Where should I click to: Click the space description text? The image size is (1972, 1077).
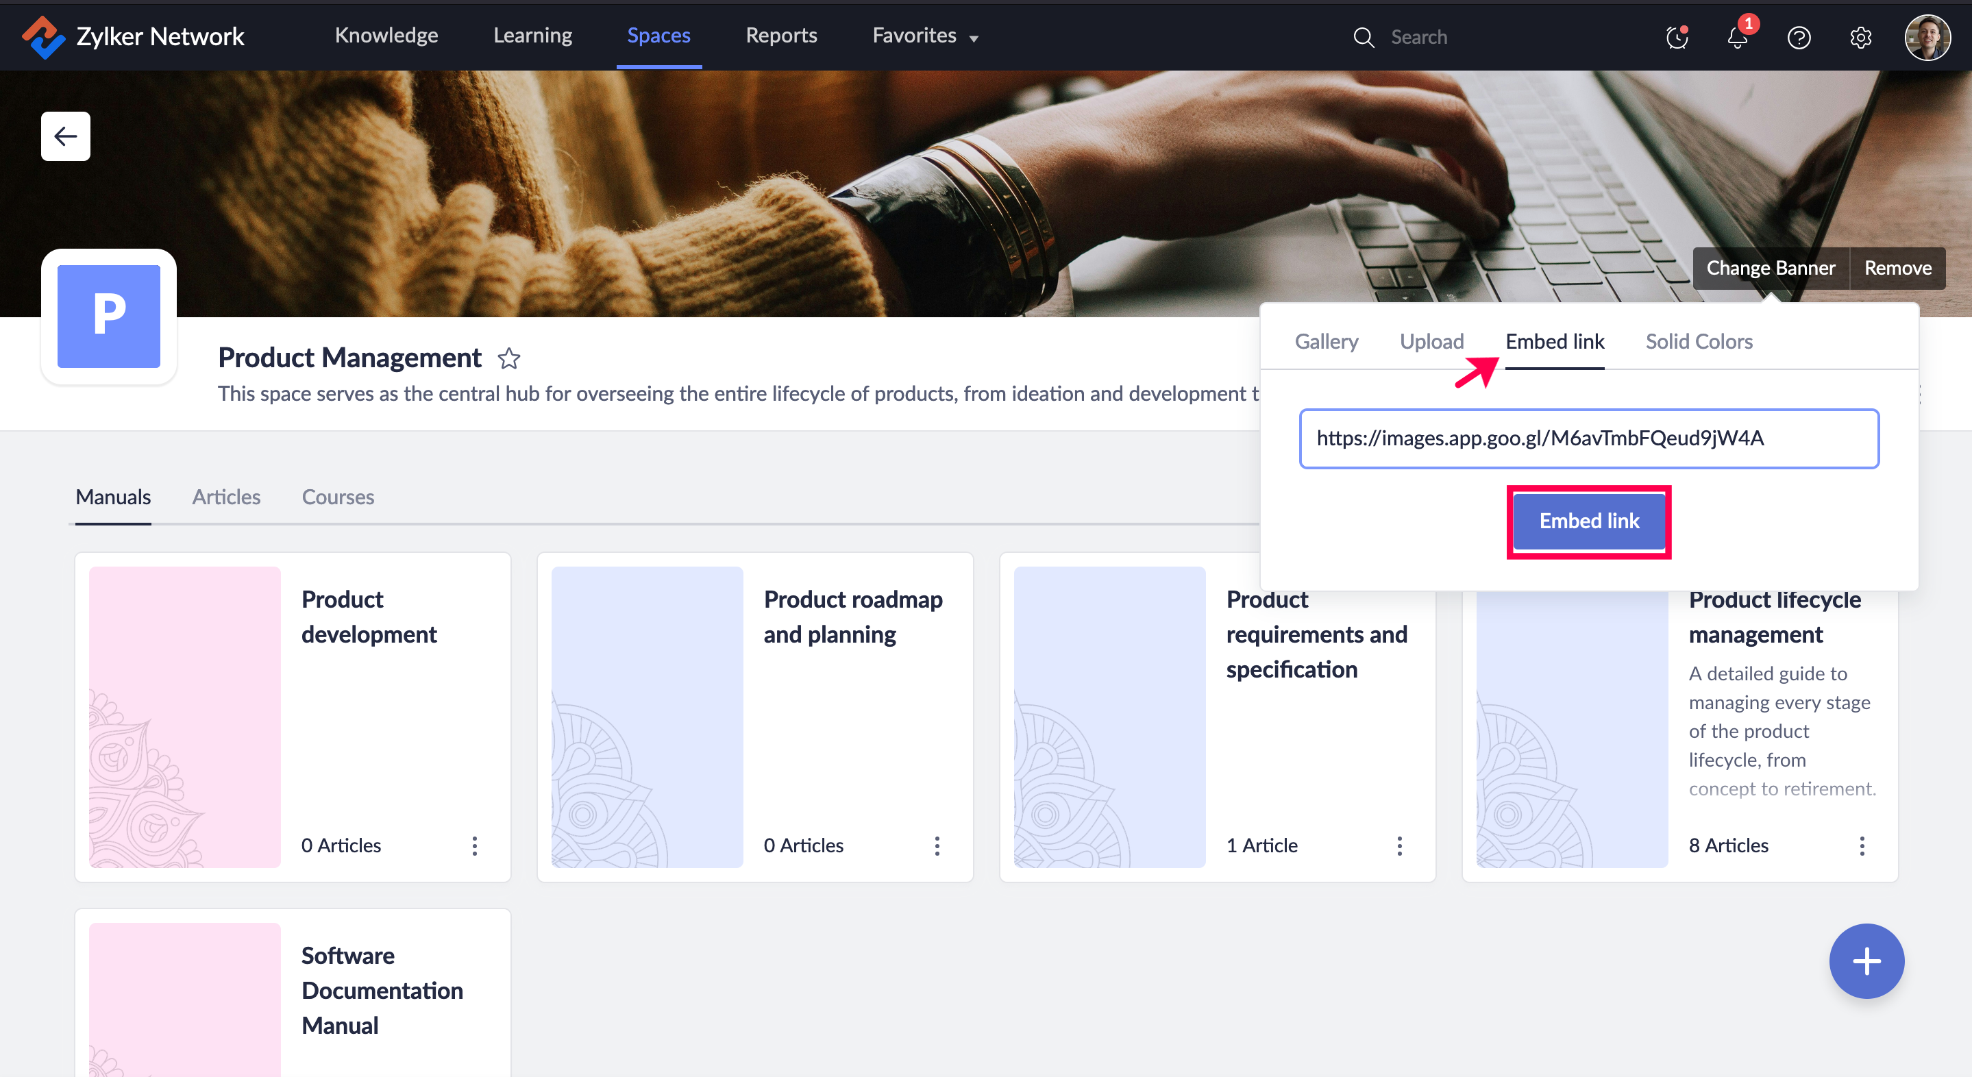738,393
